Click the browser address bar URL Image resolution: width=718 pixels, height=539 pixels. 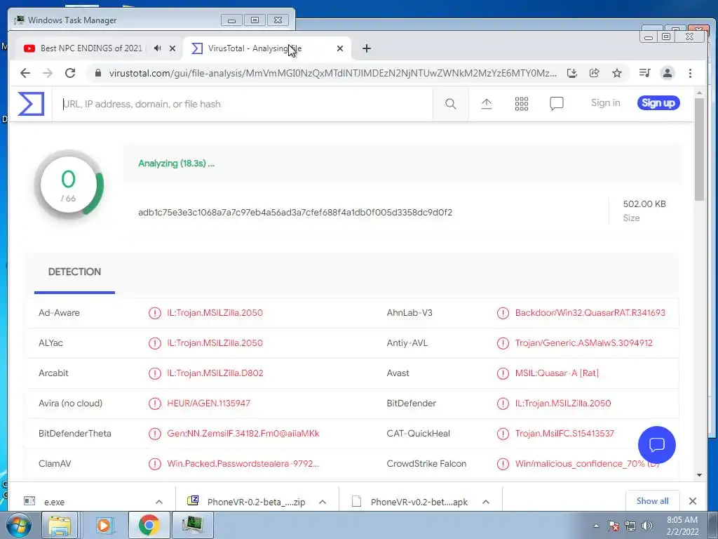point(333,73)
